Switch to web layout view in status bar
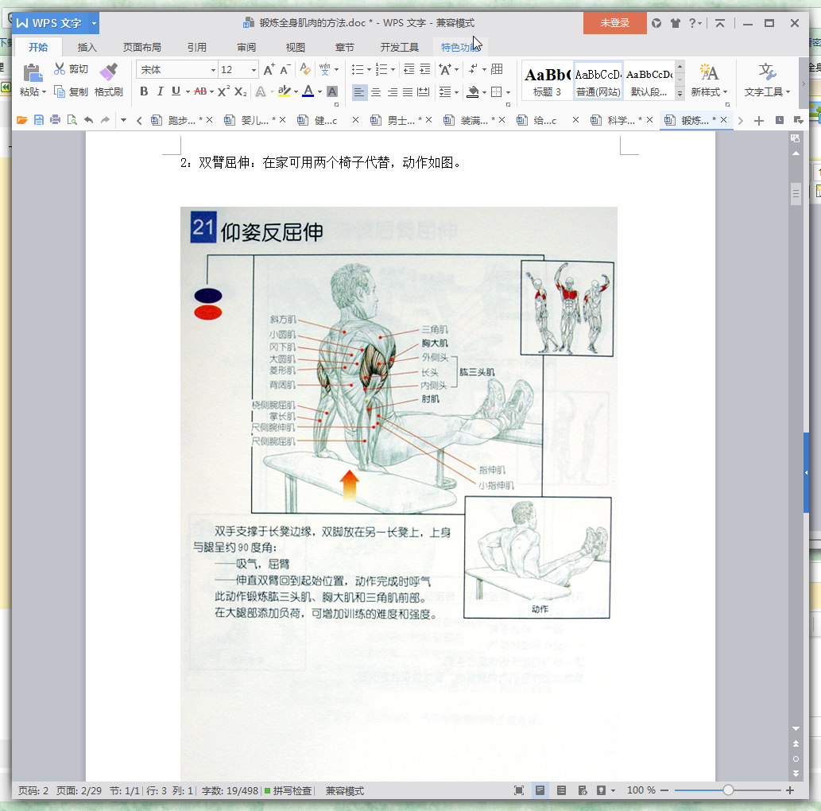The image size is (821, 811). [x=583, y=790]
